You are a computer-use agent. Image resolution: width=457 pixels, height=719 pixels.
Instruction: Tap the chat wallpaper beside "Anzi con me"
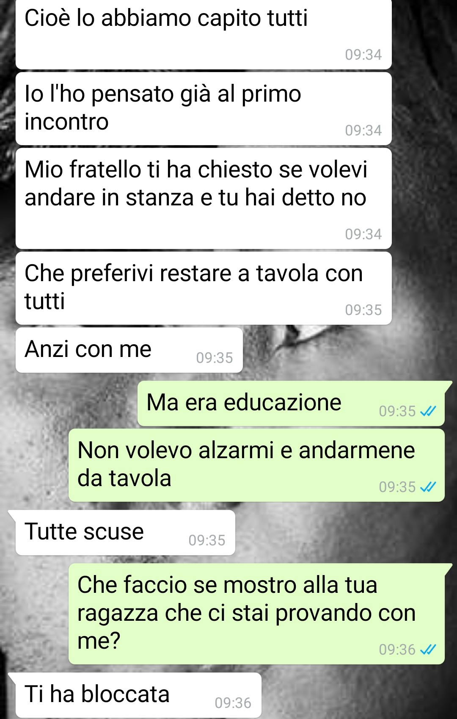[x=347, y=351]
